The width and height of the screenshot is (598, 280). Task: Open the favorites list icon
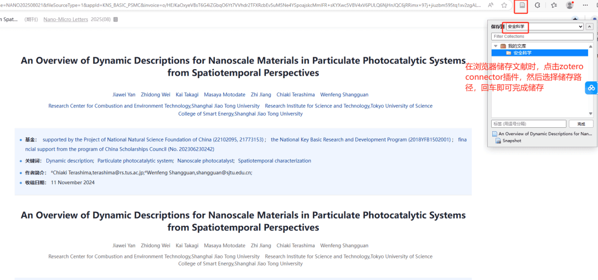tap(554, 5)
